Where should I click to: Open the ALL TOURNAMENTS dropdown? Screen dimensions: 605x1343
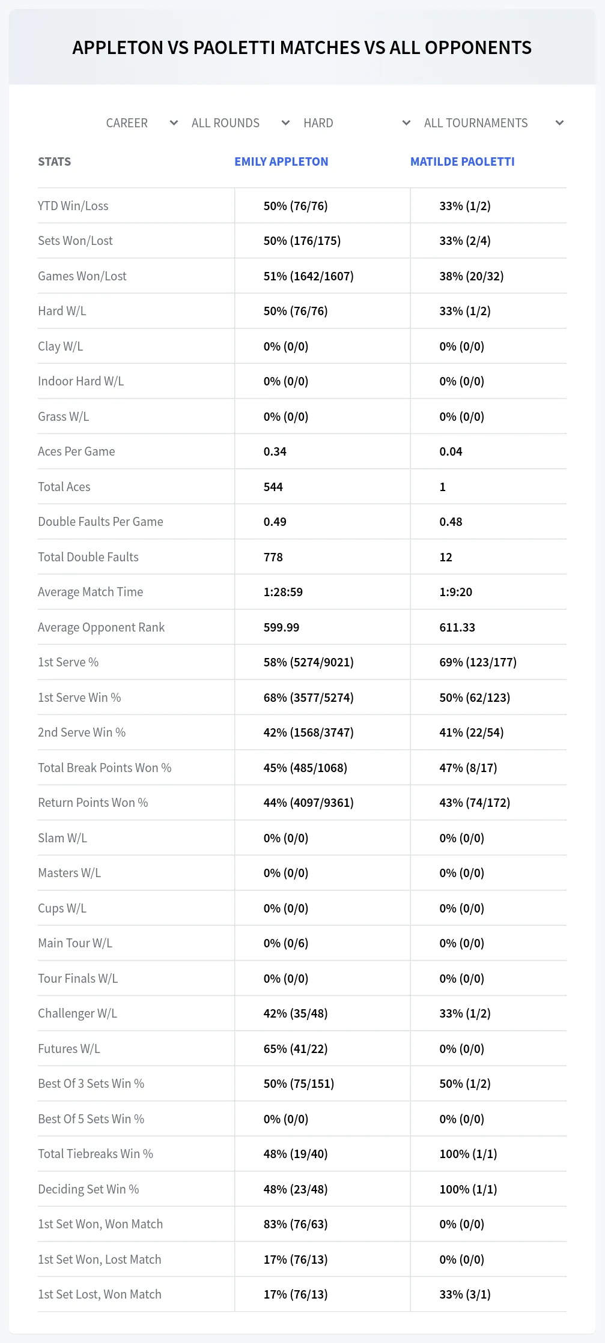[x=493, y=123]
